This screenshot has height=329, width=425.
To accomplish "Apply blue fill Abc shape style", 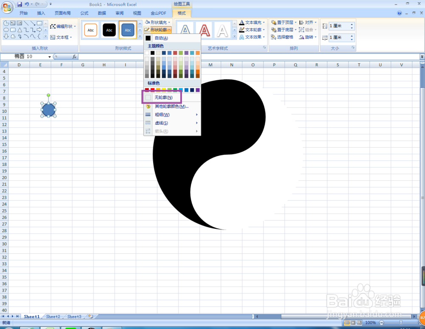I will (x=127, y=30).
